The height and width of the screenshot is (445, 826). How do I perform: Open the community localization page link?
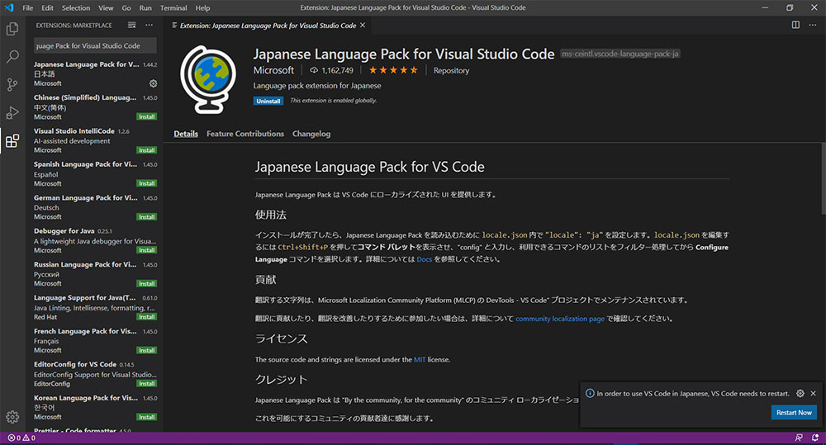click(559, 319)
